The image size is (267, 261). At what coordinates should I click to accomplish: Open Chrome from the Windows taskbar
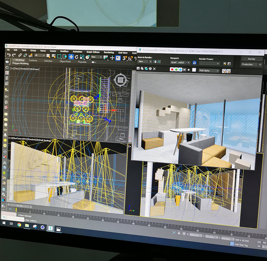coord(19,225)
